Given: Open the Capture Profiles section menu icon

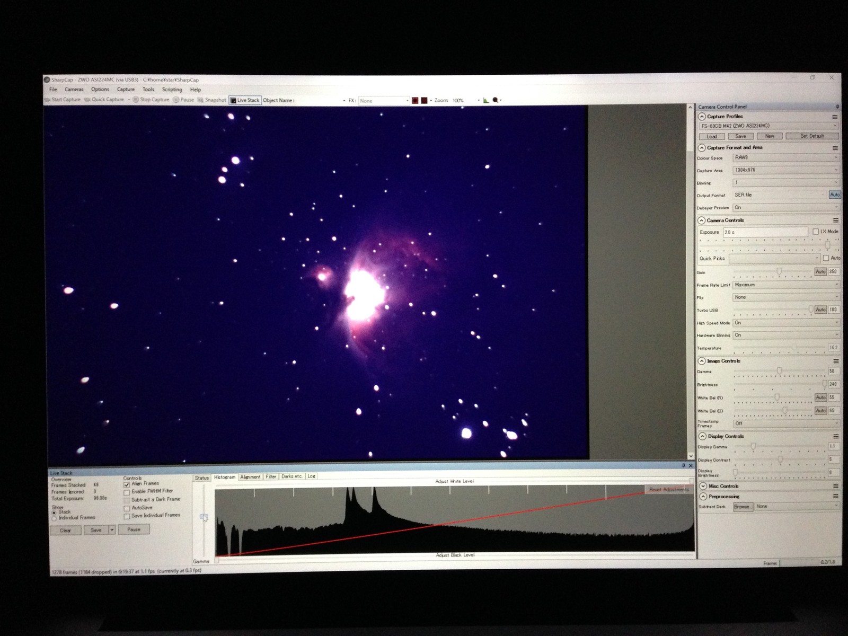Looking at the screenshot, I should 835,117.
